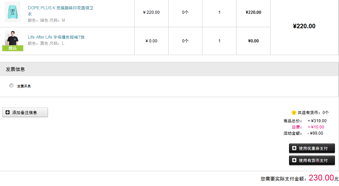The image size is (339, 186).
Task: Click the green 赠品 gift badge
Action: pos(12,48)
